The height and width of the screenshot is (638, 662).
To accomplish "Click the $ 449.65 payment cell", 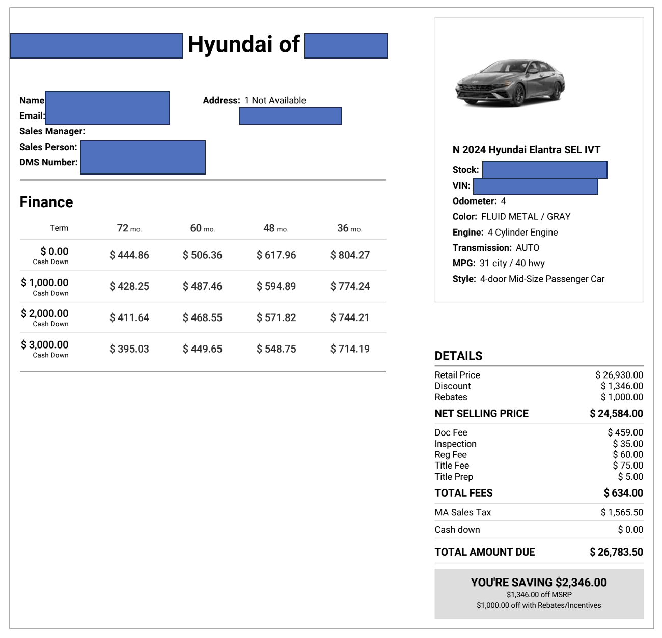I will pyautogui.click(x=203, y=349).
